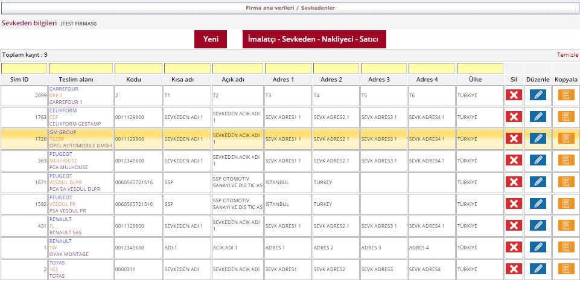Click the Yeni button
Viewport: 580px width, 282px height.
coord(211,39)
